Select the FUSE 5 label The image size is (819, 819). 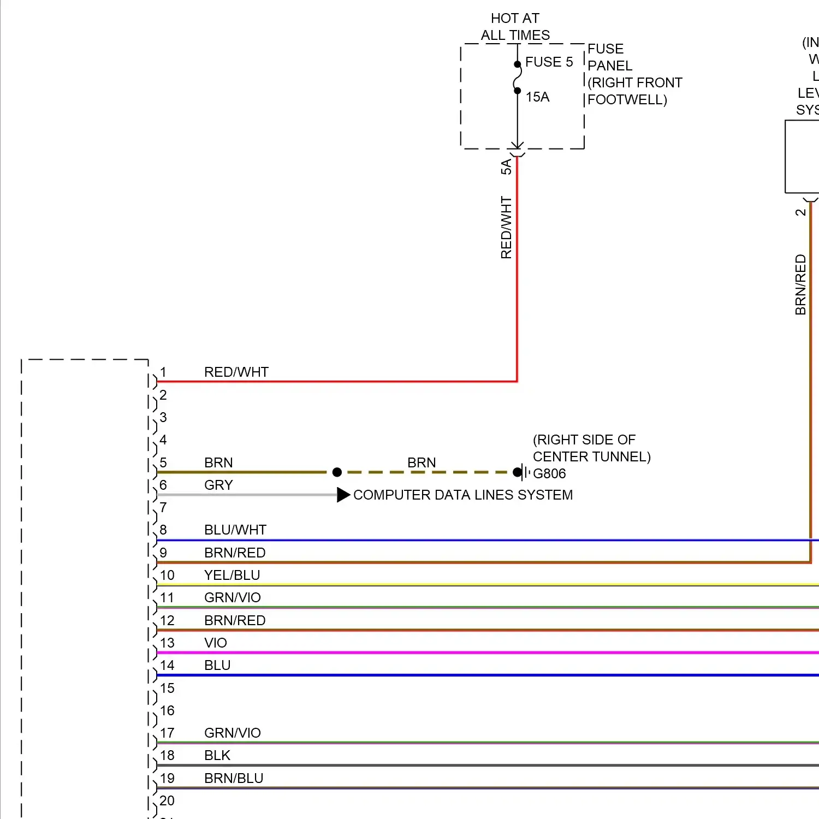pos(549,62)
